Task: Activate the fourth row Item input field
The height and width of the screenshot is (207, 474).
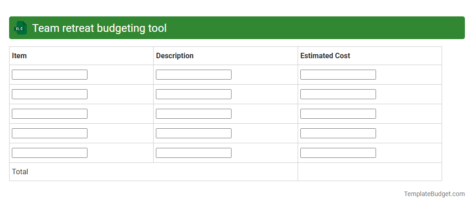Action: (50, 133)
